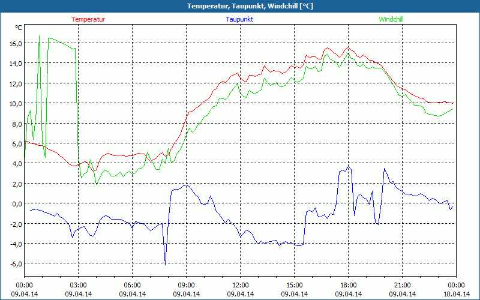Select the 0,0 y-axis value
Viewport: 480px width, 300px height.
17,203
